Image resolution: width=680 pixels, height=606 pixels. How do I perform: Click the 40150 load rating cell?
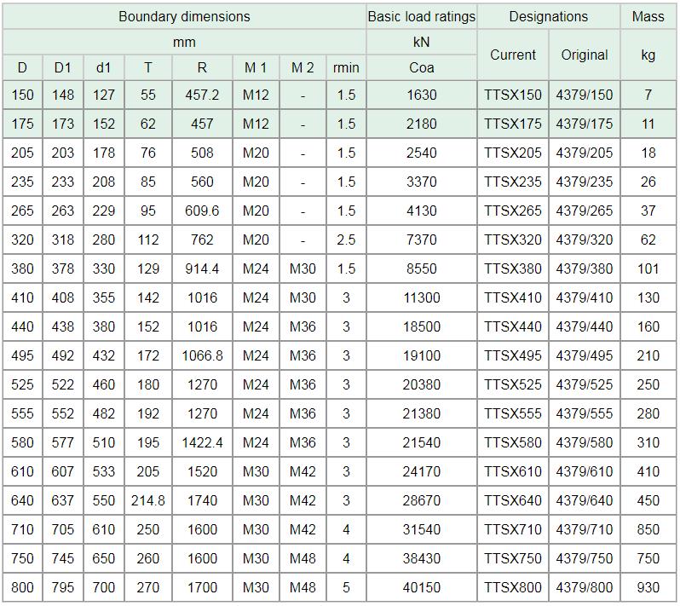421,588
